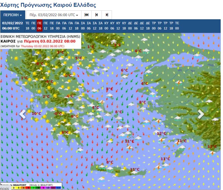Click the right chevron arrow on the map

pyautogui.click(x=201, y=114)
